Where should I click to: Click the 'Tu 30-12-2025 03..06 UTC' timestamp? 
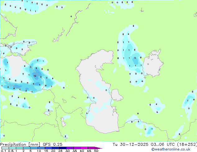[144, 145]
